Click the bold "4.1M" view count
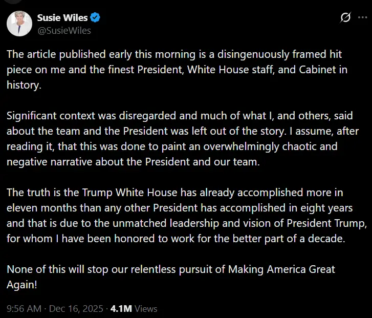The height and width of the screenshot is (318, 372). click(x=121, y=309)
